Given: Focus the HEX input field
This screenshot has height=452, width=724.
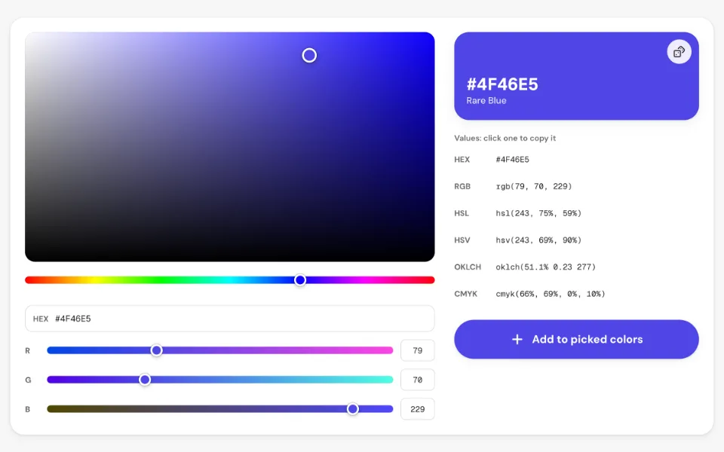Looking at the screenshot, I should (229, 319).
